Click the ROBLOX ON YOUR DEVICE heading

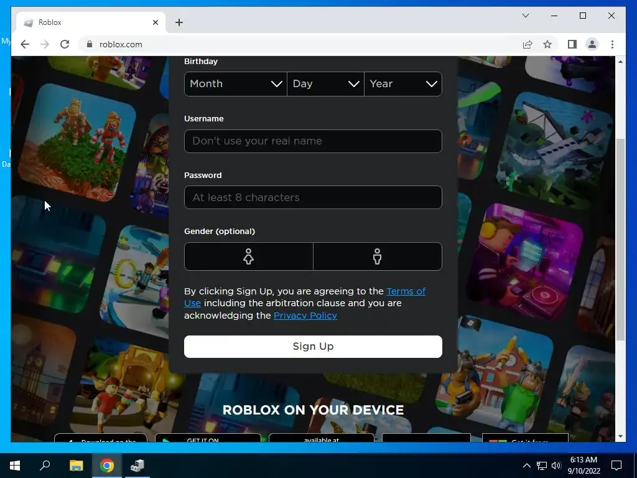313,410
